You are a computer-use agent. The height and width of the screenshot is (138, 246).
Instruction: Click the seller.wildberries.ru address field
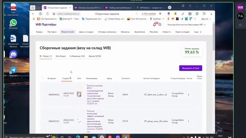click(x=68, y=14)
